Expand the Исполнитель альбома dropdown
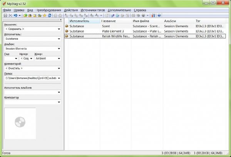Viewport: 231px width, 157px height. click(x=59, y=93)
